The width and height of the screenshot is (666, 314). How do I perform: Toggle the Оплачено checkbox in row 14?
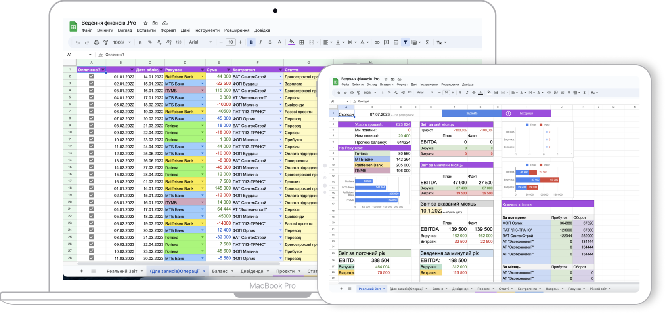pyautogui.click(x=92, y=160)
